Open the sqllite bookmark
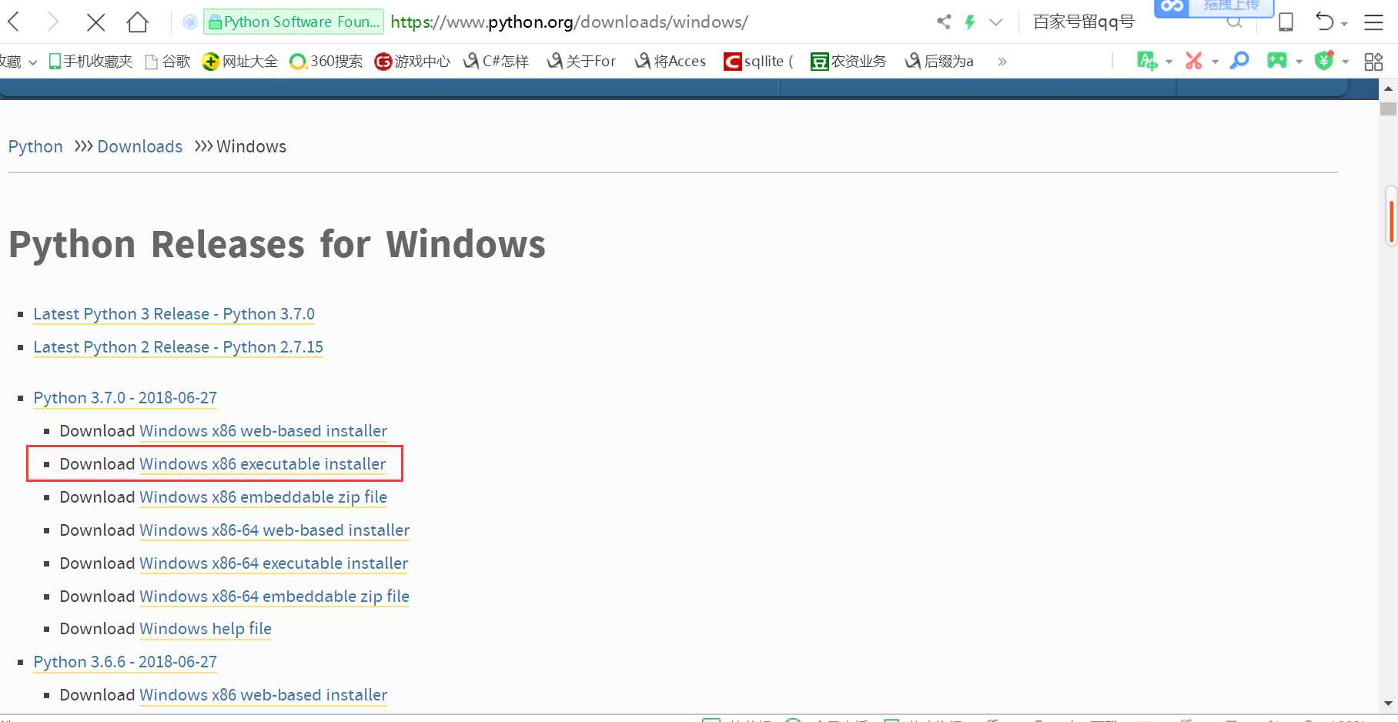Viewport: 1398px width, 722px height. pos(758,61)
